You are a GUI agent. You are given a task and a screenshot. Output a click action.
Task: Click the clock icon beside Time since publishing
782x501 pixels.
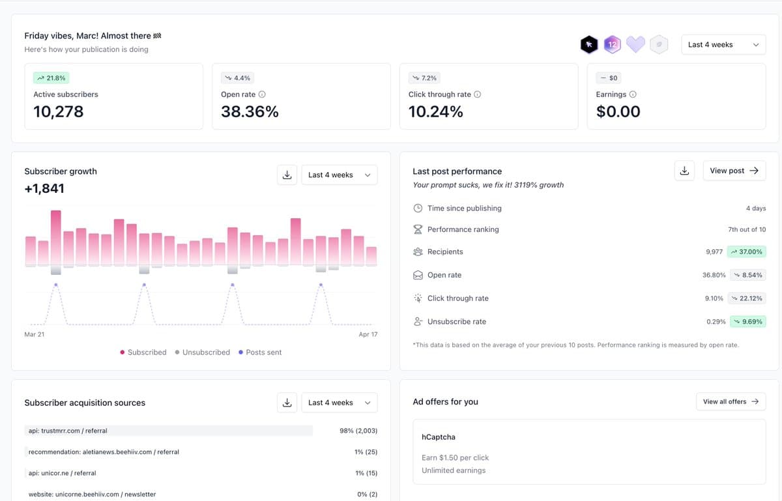pyautogui.click(x=418, y=208)
